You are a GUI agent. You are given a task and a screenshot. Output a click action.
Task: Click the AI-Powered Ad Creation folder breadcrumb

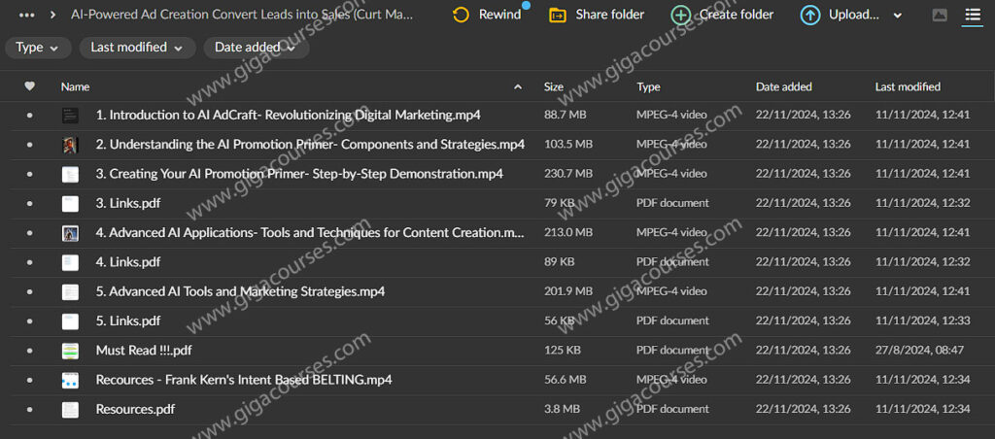(x=242, y=15)
